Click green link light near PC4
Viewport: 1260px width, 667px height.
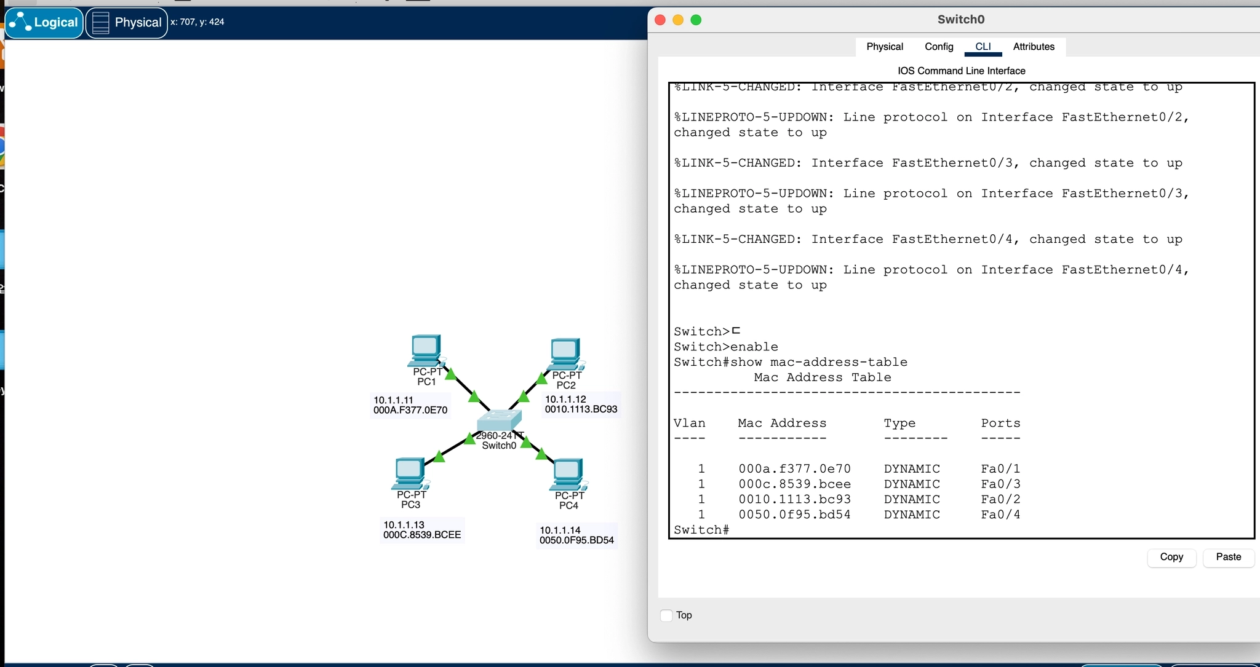click(x=541, y=454)
